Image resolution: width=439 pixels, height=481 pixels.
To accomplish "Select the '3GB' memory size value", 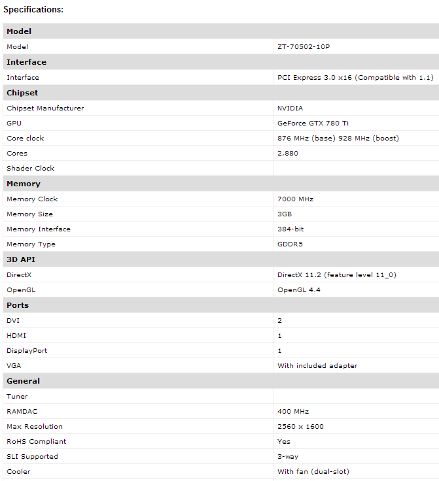I will click(285, 214).
